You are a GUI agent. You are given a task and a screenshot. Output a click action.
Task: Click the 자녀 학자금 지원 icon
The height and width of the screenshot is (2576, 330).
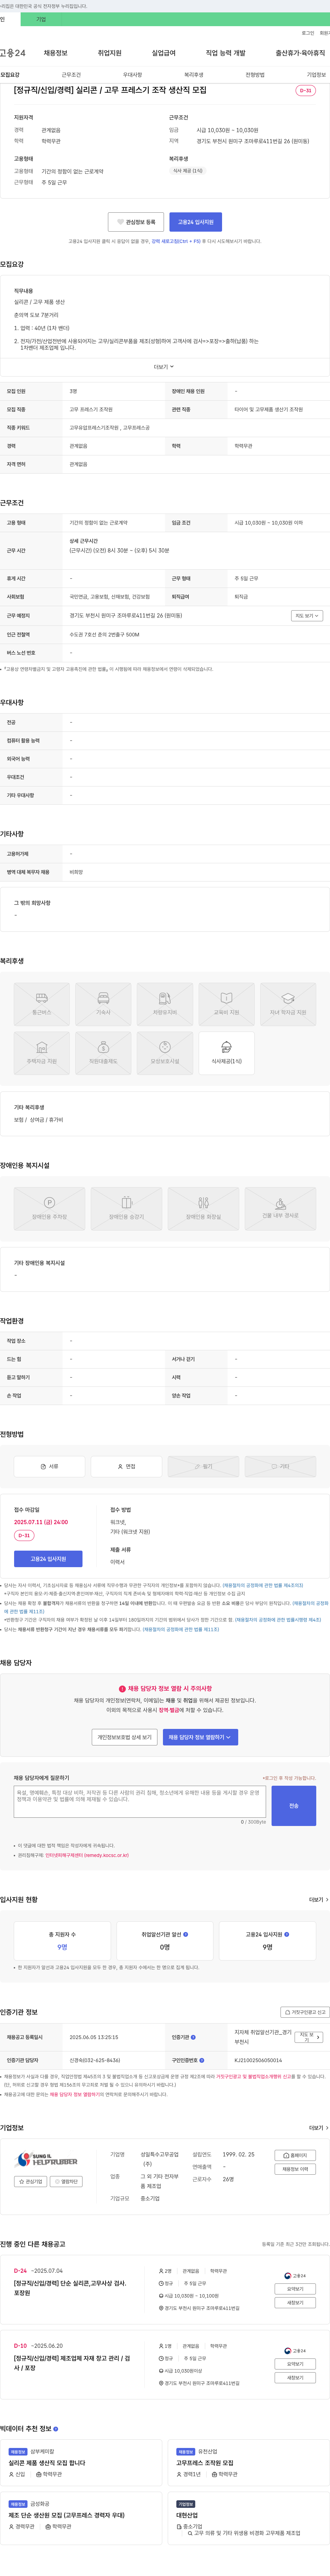pos(288,1004)
